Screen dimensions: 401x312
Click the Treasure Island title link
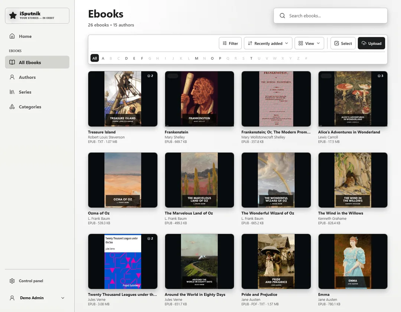pos(102,132)
